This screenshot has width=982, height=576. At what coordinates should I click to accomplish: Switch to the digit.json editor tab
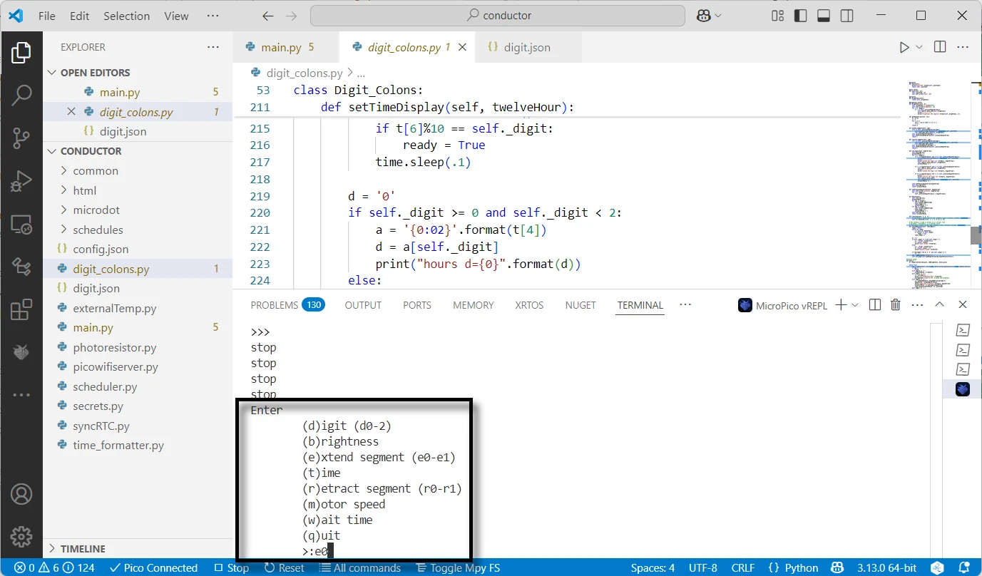[x=527, y=47]
